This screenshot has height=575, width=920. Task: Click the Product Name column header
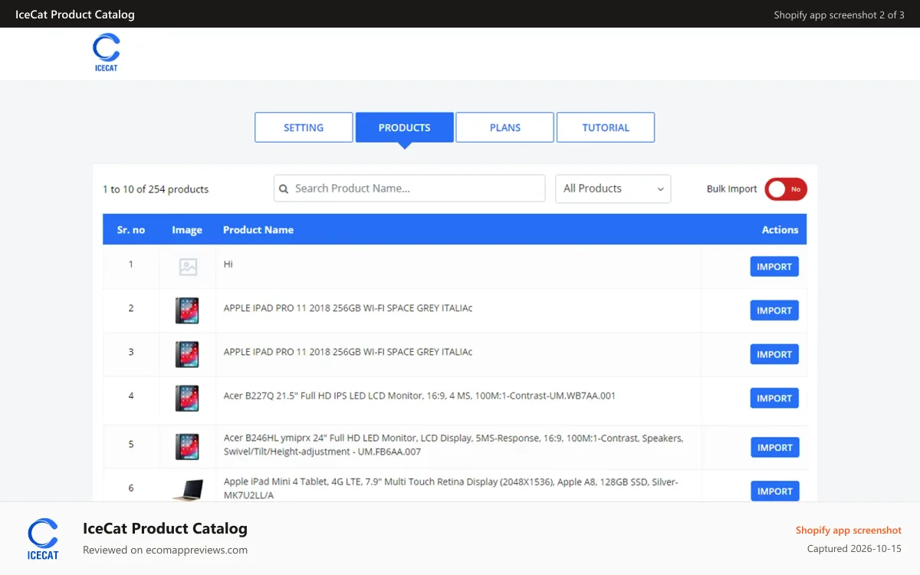tap(258, 230)
